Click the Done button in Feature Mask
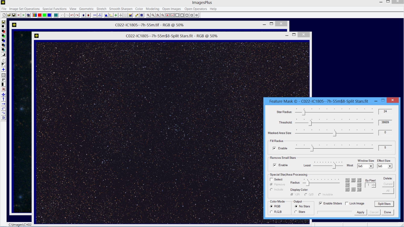This screenshot has height=227, width=404. click(x=387, y=212)
